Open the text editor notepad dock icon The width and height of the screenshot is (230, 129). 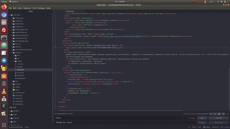4,53
